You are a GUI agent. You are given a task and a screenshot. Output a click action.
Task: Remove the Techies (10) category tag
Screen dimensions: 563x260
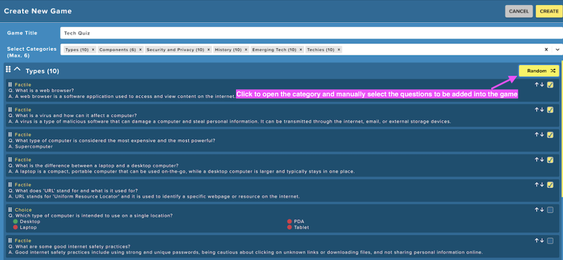tap(338, 50)
